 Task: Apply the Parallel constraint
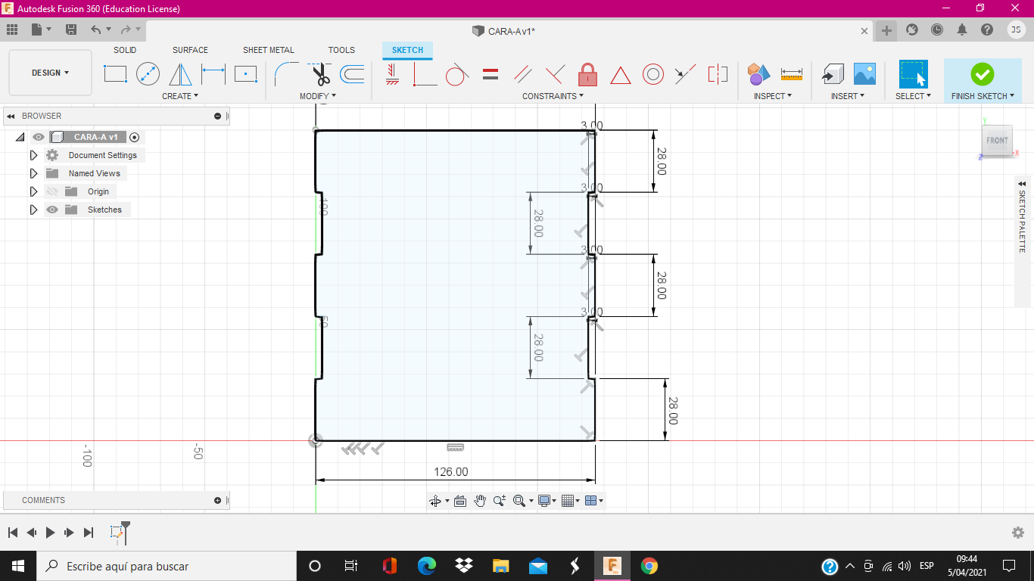tap(523, 74)
